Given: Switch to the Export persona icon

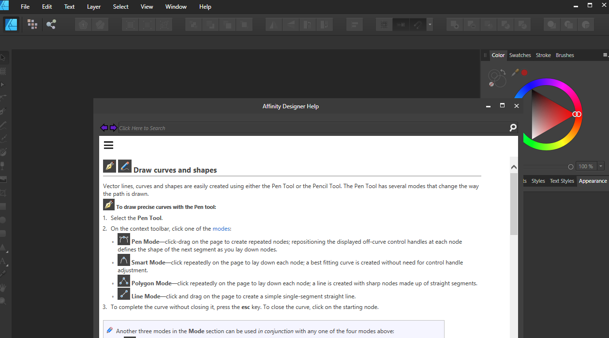Looking at the screenshot, I should pos(51,24).
